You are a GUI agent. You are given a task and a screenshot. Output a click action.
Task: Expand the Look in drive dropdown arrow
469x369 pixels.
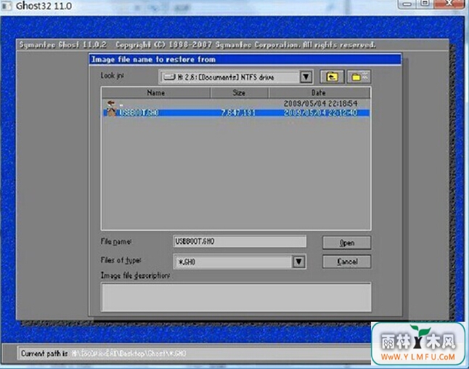pyautogui.click(x=306, y=77)
